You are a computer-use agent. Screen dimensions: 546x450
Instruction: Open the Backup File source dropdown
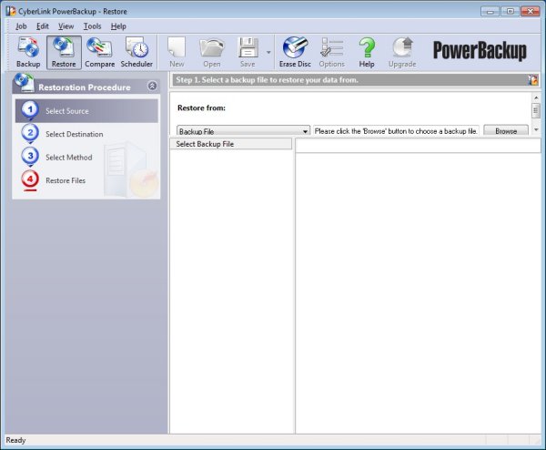(x=243, y=130)
